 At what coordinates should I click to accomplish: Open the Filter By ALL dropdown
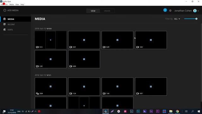point(177,19)
